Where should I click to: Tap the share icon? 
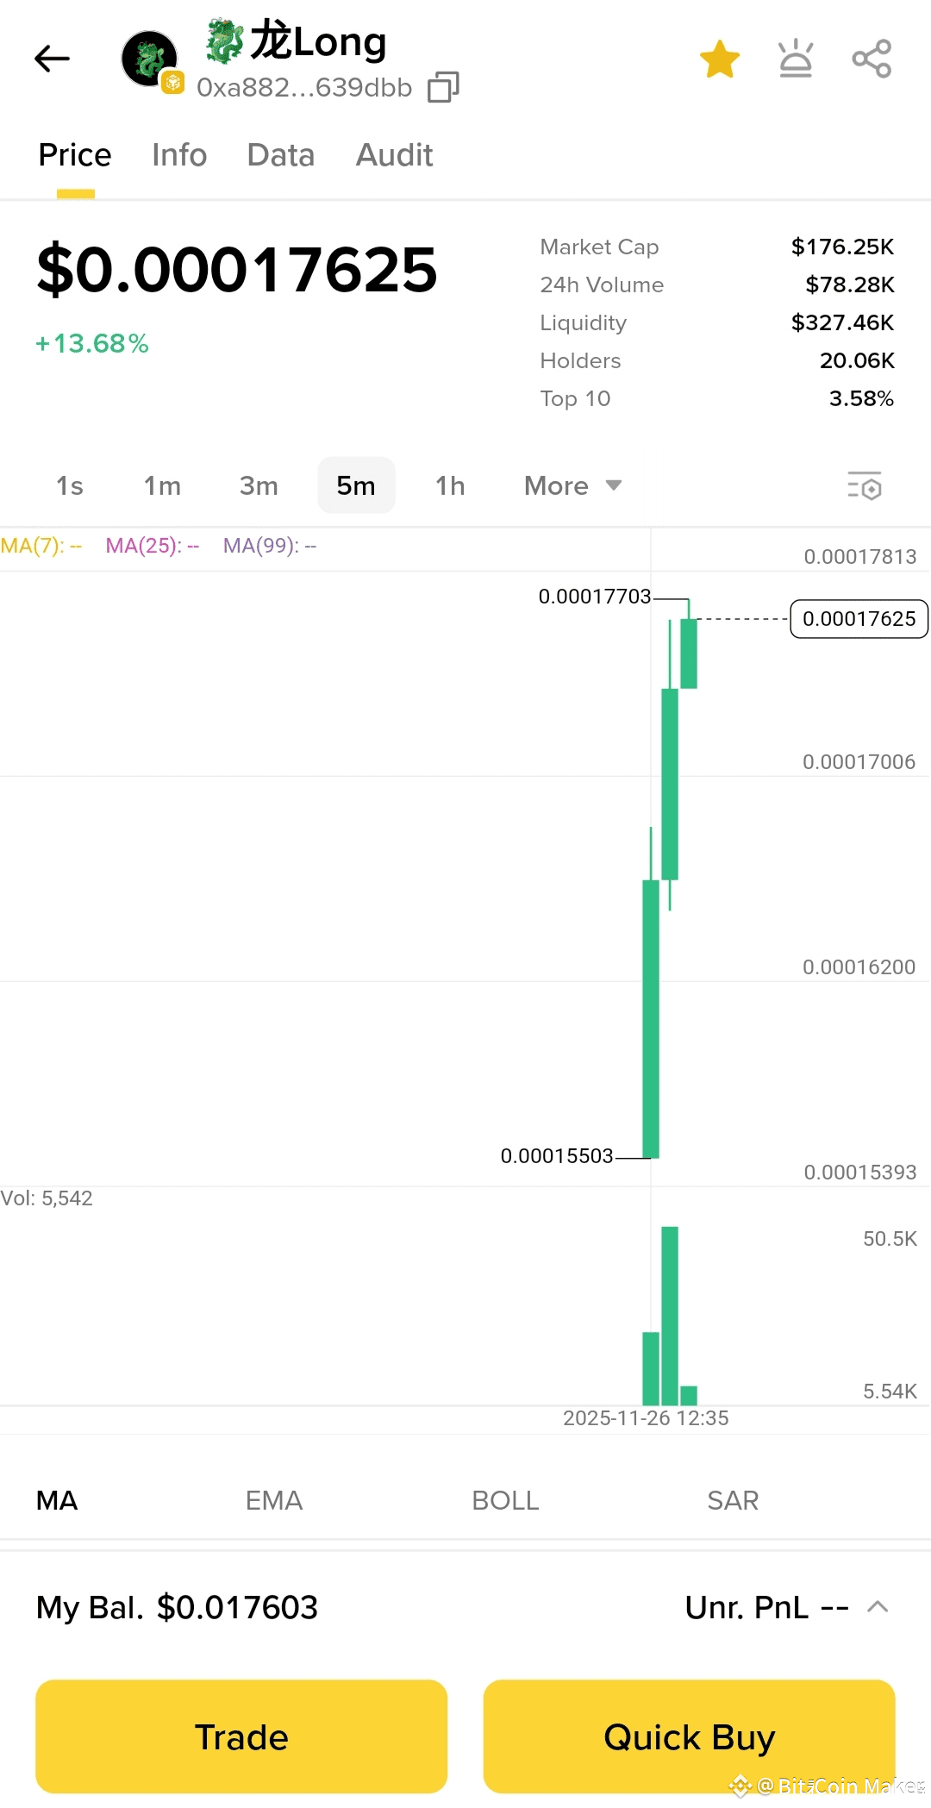[x=872, y=59]
